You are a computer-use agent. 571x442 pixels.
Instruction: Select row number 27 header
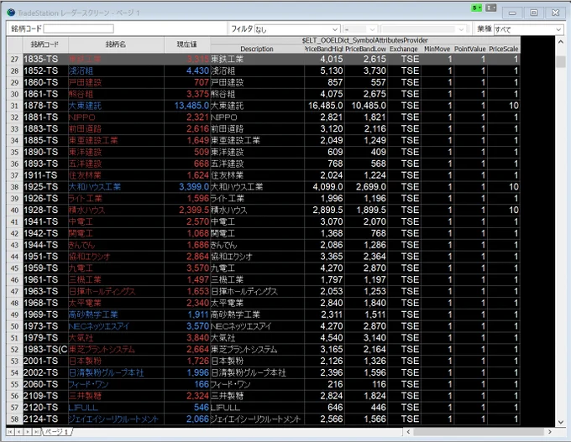[x=14, y=59]
